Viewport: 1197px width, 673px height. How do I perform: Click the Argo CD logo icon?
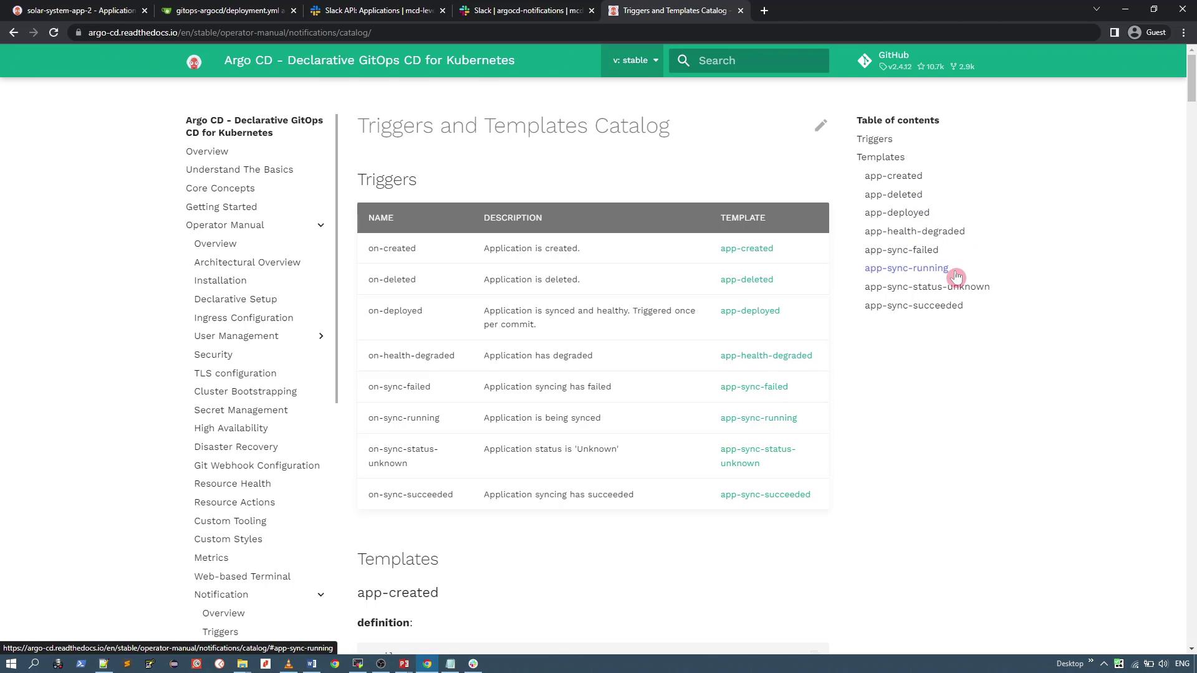(x=194, y=61)
